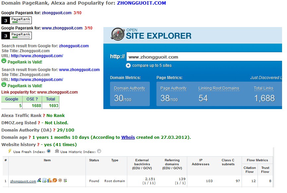
Task: Click the plus icon beside compare sites
Action: coord(128,65)
